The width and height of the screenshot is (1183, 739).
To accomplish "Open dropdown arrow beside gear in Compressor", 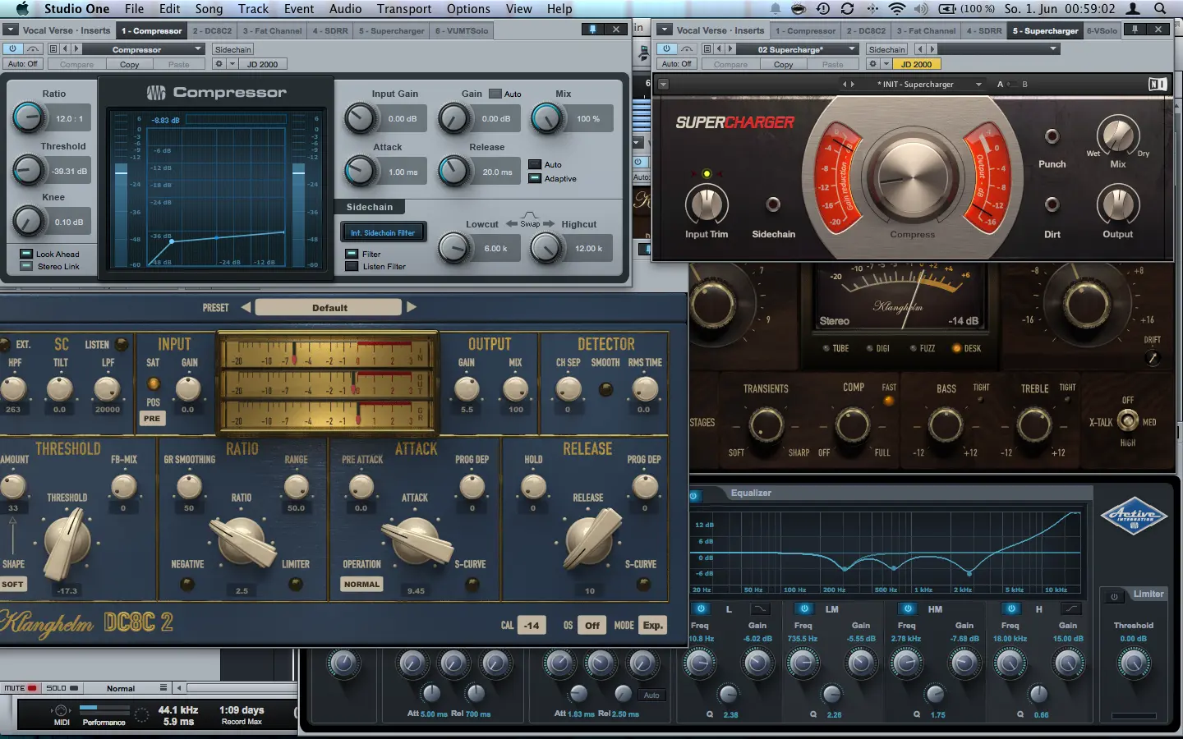I will pyautogui.click(x=232, y=64).
